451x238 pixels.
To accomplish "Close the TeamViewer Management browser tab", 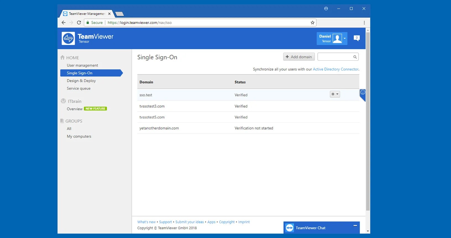I will coord(109,14).
